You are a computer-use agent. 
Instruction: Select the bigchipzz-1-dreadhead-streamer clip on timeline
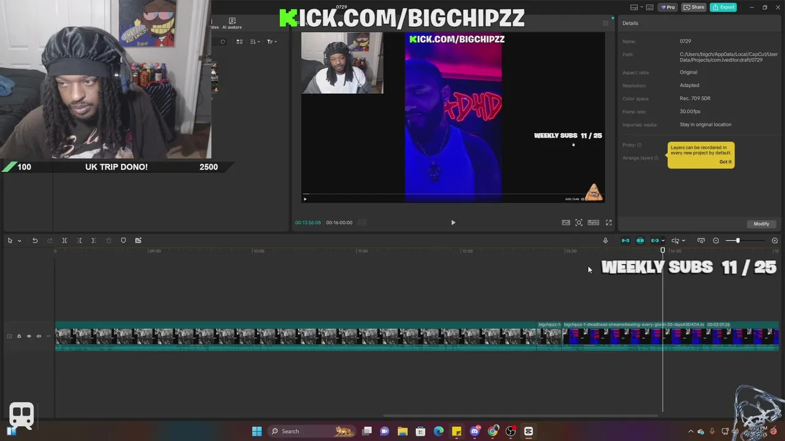671,336
